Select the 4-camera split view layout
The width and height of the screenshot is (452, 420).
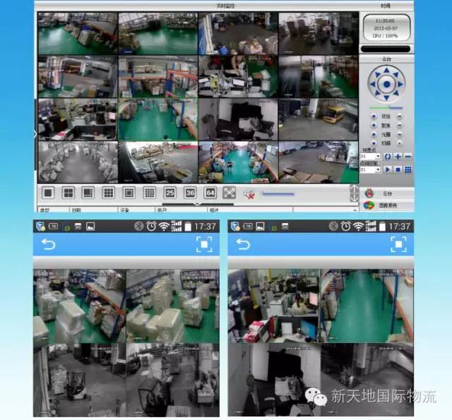68,192
